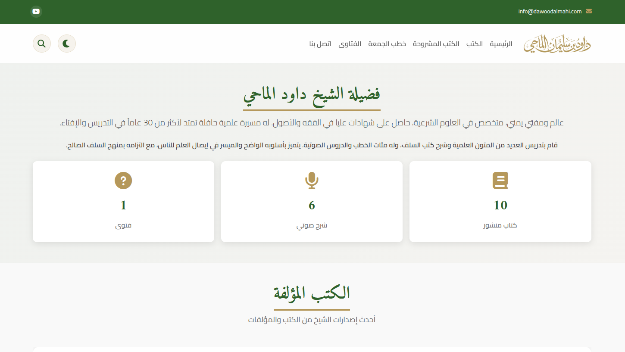Click the book icon above كتاب منشور
Image resolution: width=625 pixels, height=352 pixels.
500,181
